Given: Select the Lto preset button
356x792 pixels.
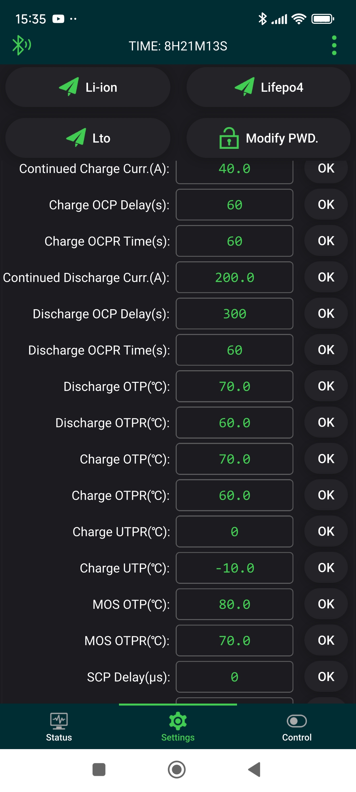Looking at the screenshot, I should click(88, 138).
